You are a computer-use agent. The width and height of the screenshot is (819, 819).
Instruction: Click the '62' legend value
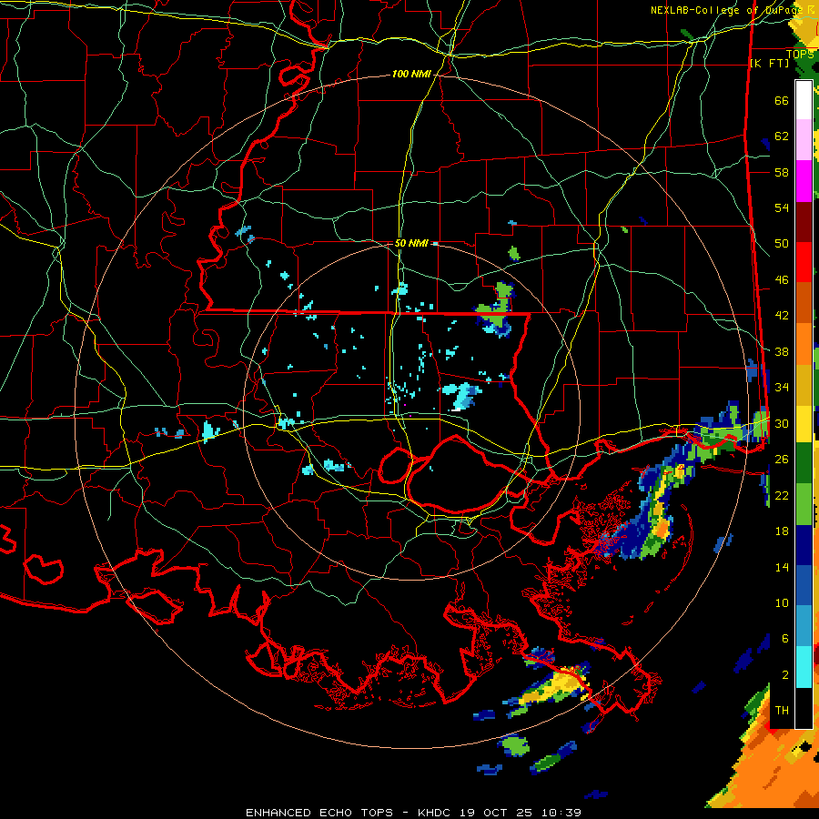tap(782, 136)
